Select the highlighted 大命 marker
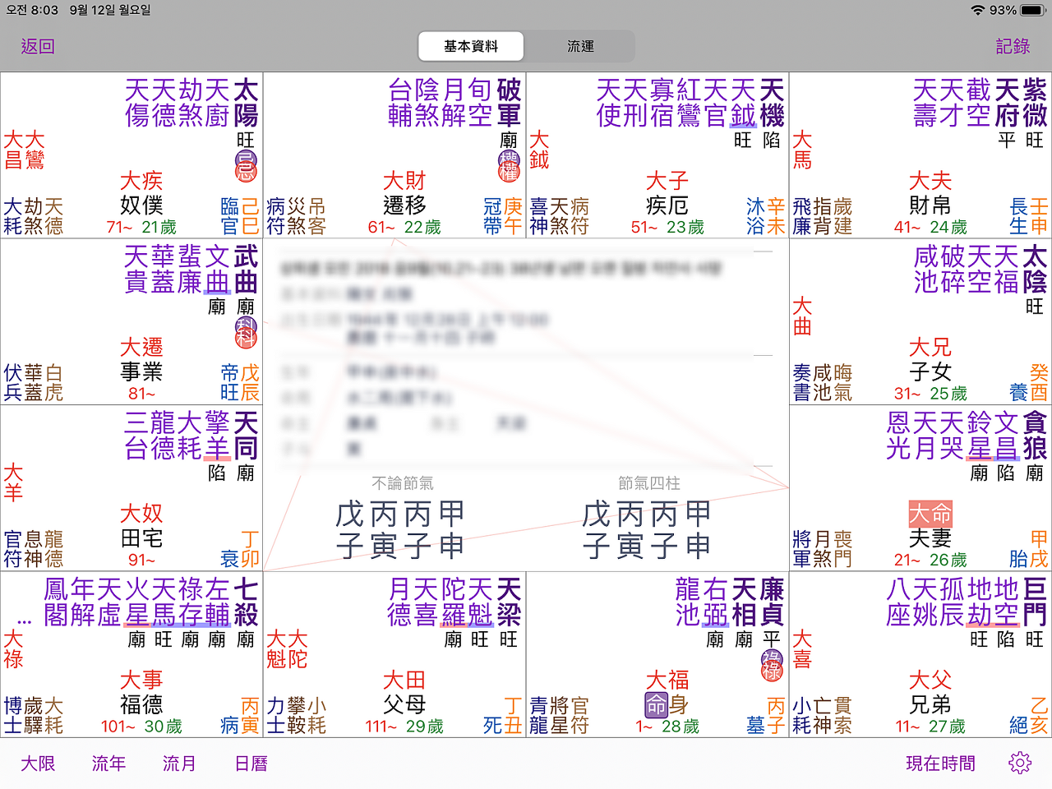 tap(930, 514)
